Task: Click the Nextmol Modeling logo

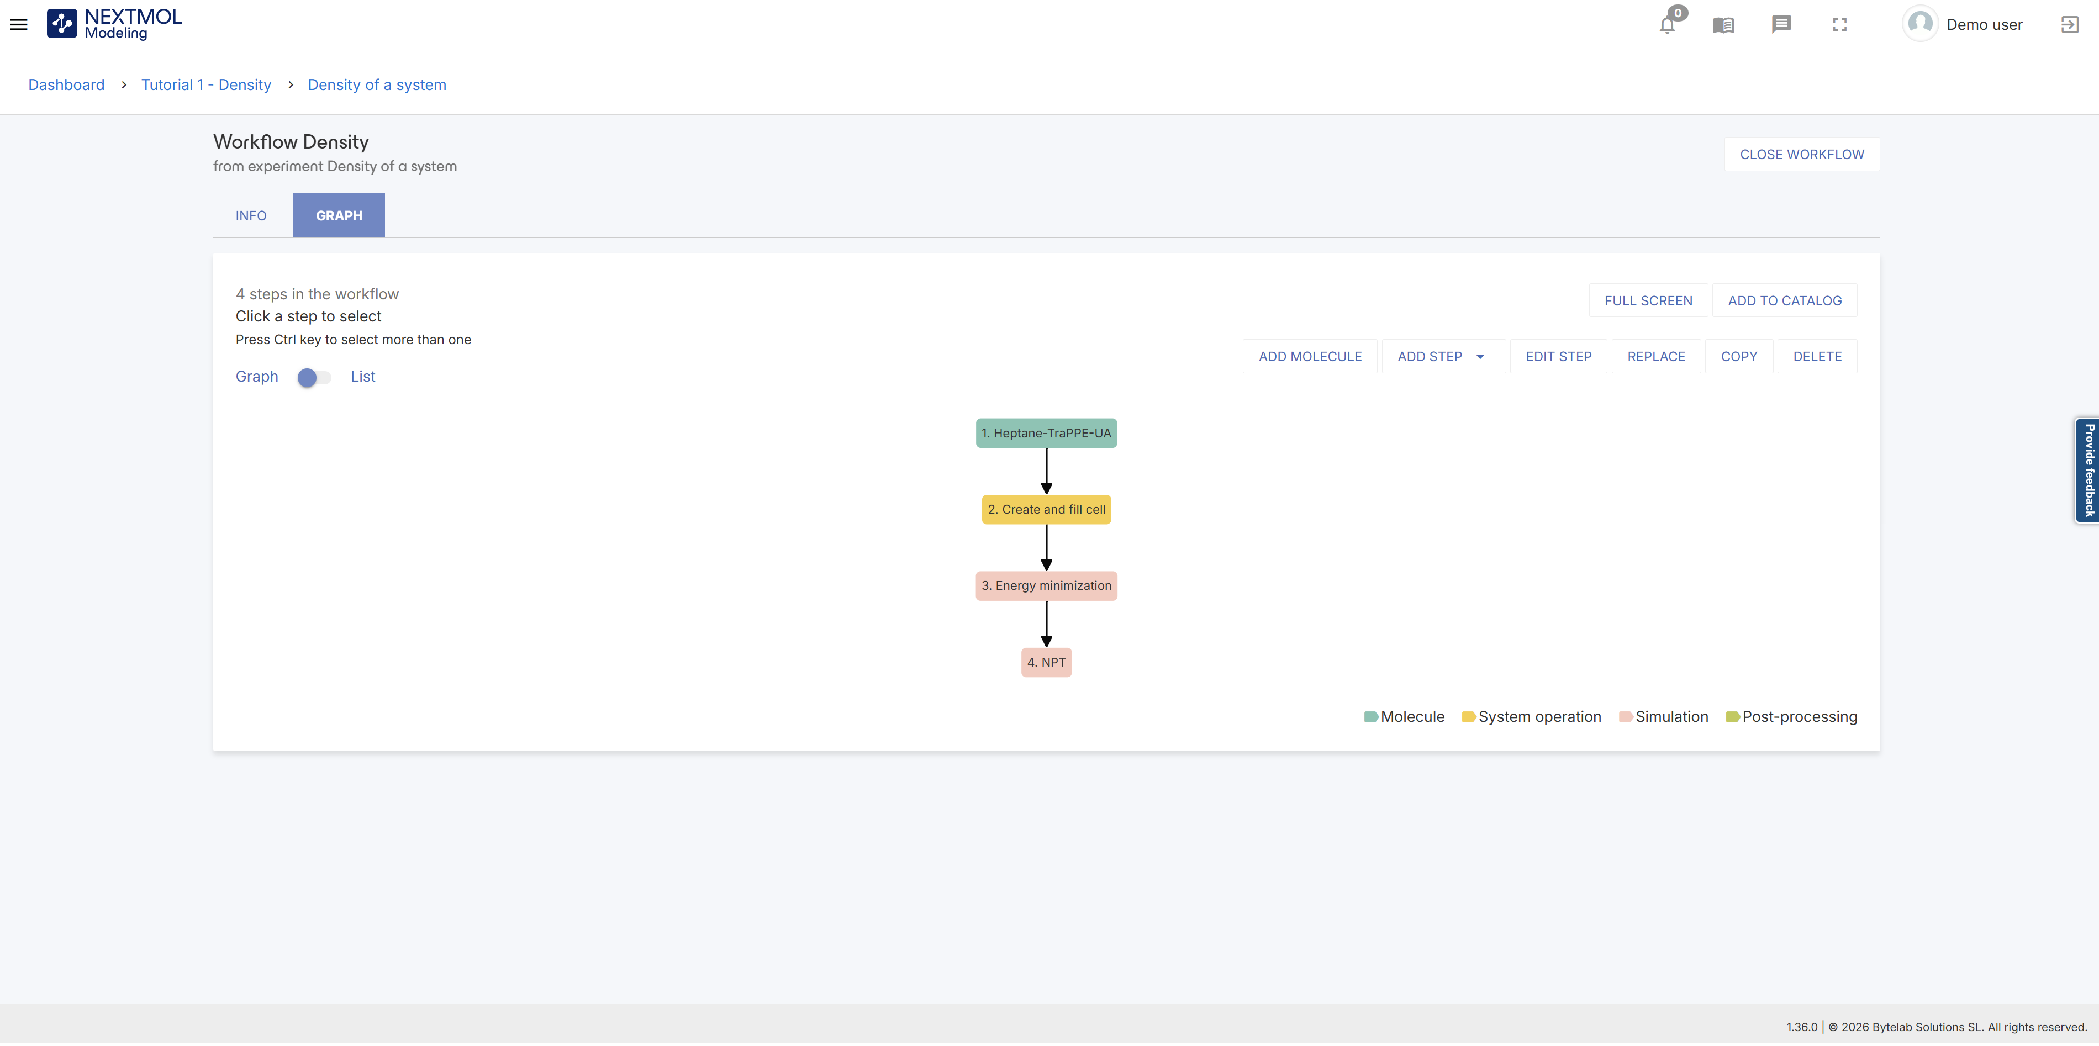Action: pos(114,24)
